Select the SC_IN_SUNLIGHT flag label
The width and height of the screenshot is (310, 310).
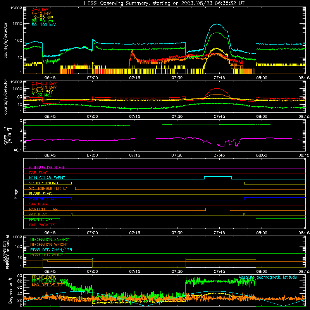[x=45, y=183]
